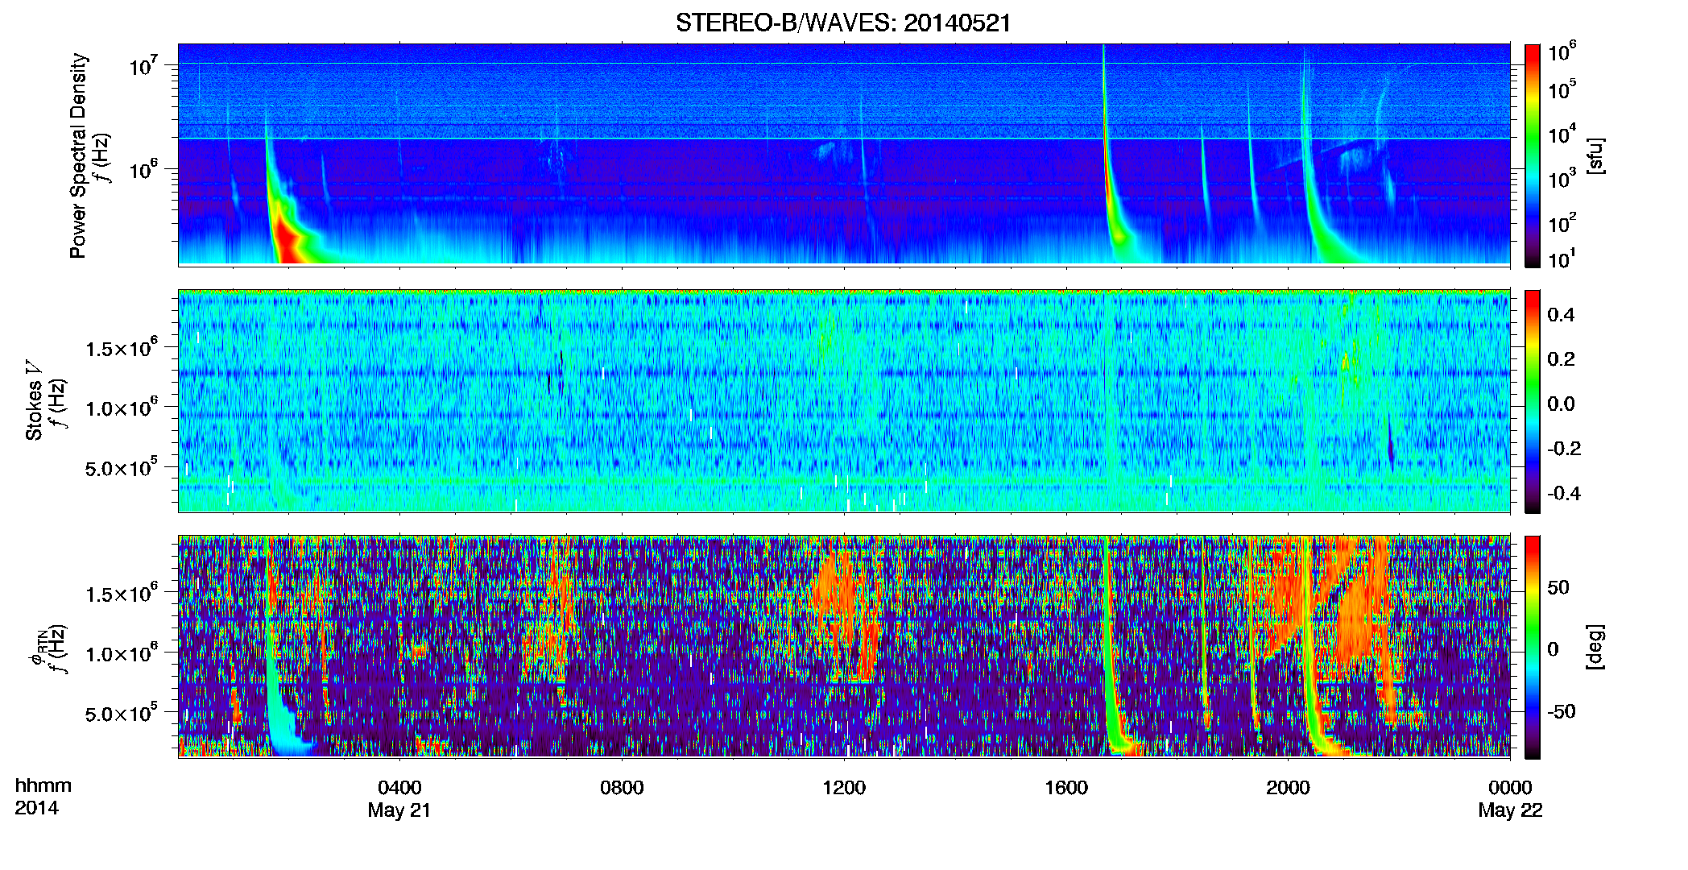Select the Power Spectral Density axis label

tap(78, 155)
